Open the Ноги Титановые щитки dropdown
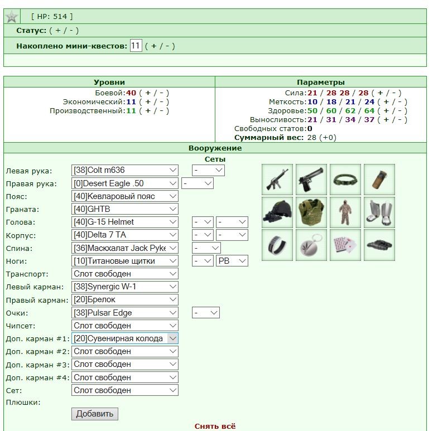Screen dimensions: 433x431 tap(125, 261)
